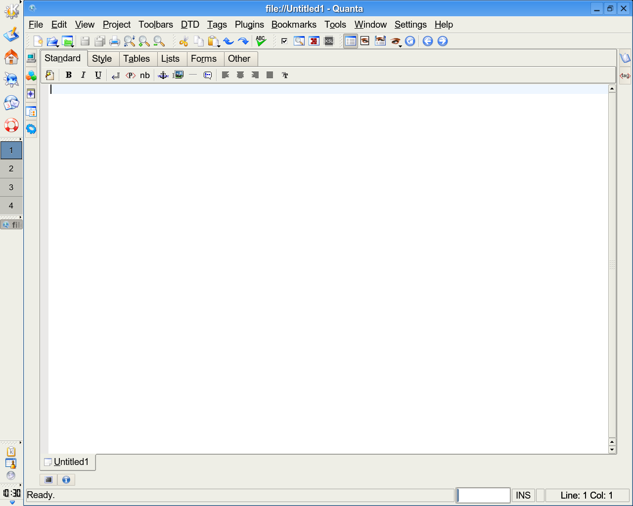Switch to virtual desktop 2 in pager
This screenshot has width=633, height=506.
11,169
